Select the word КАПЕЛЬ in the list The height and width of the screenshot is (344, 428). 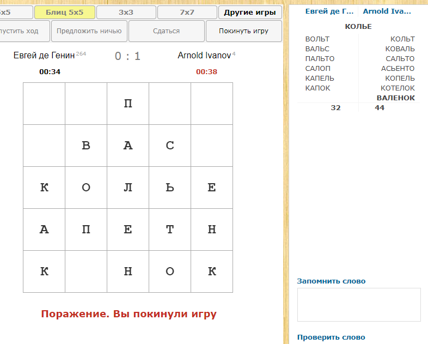click(320, 79)
